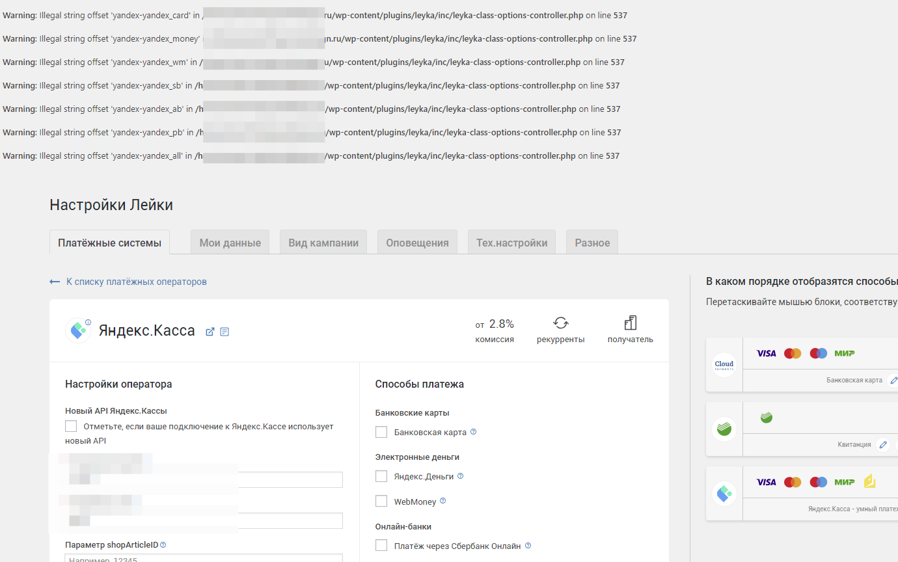Click the shopArticleID input field
Viewport: 898px width, 562px height.
[204, 558]
